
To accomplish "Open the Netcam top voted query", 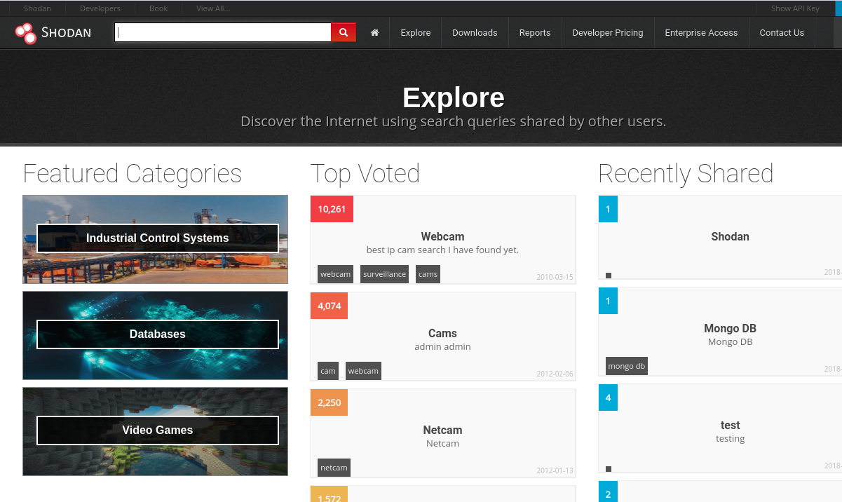I will (442, 430).
